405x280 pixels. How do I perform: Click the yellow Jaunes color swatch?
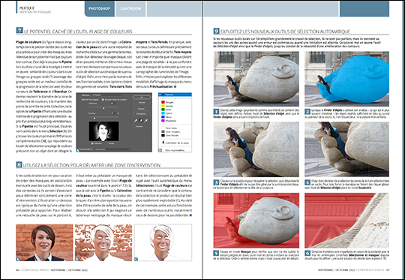click(163, 106)
